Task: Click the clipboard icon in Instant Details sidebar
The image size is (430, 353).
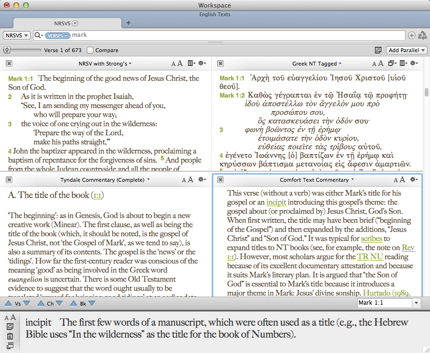Action: [10, 336]
